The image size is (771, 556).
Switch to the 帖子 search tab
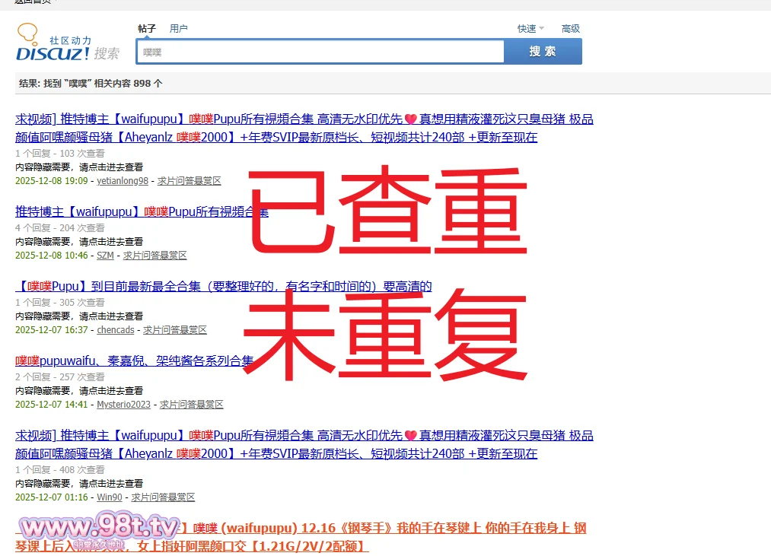(147, 29)
